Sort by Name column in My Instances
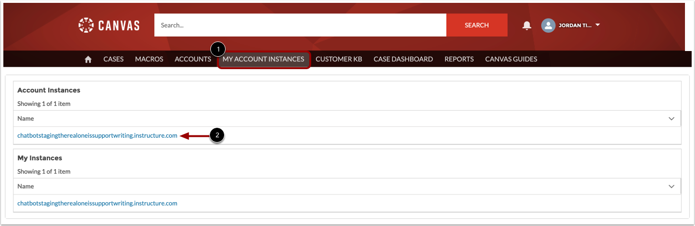Image resolution: width=695 pixels, height=226 pixels. click(x=26, y=186)
